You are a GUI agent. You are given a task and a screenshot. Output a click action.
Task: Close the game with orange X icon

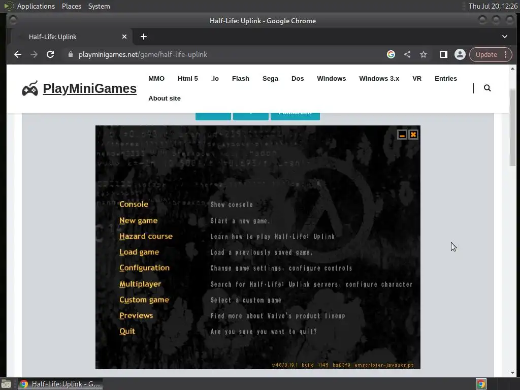pyautogui.click(x=413, y=135)
